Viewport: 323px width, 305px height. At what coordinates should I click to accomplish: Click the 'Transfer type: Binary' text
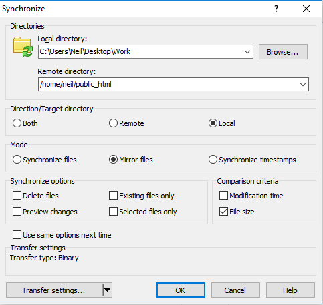[44, 258]
